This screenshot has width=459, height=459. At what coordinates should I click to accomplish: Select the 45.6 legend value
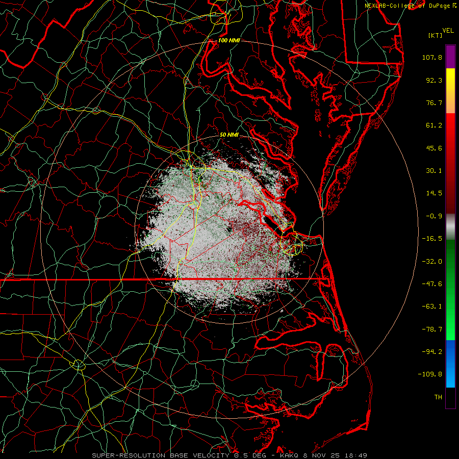coord(434,148)
